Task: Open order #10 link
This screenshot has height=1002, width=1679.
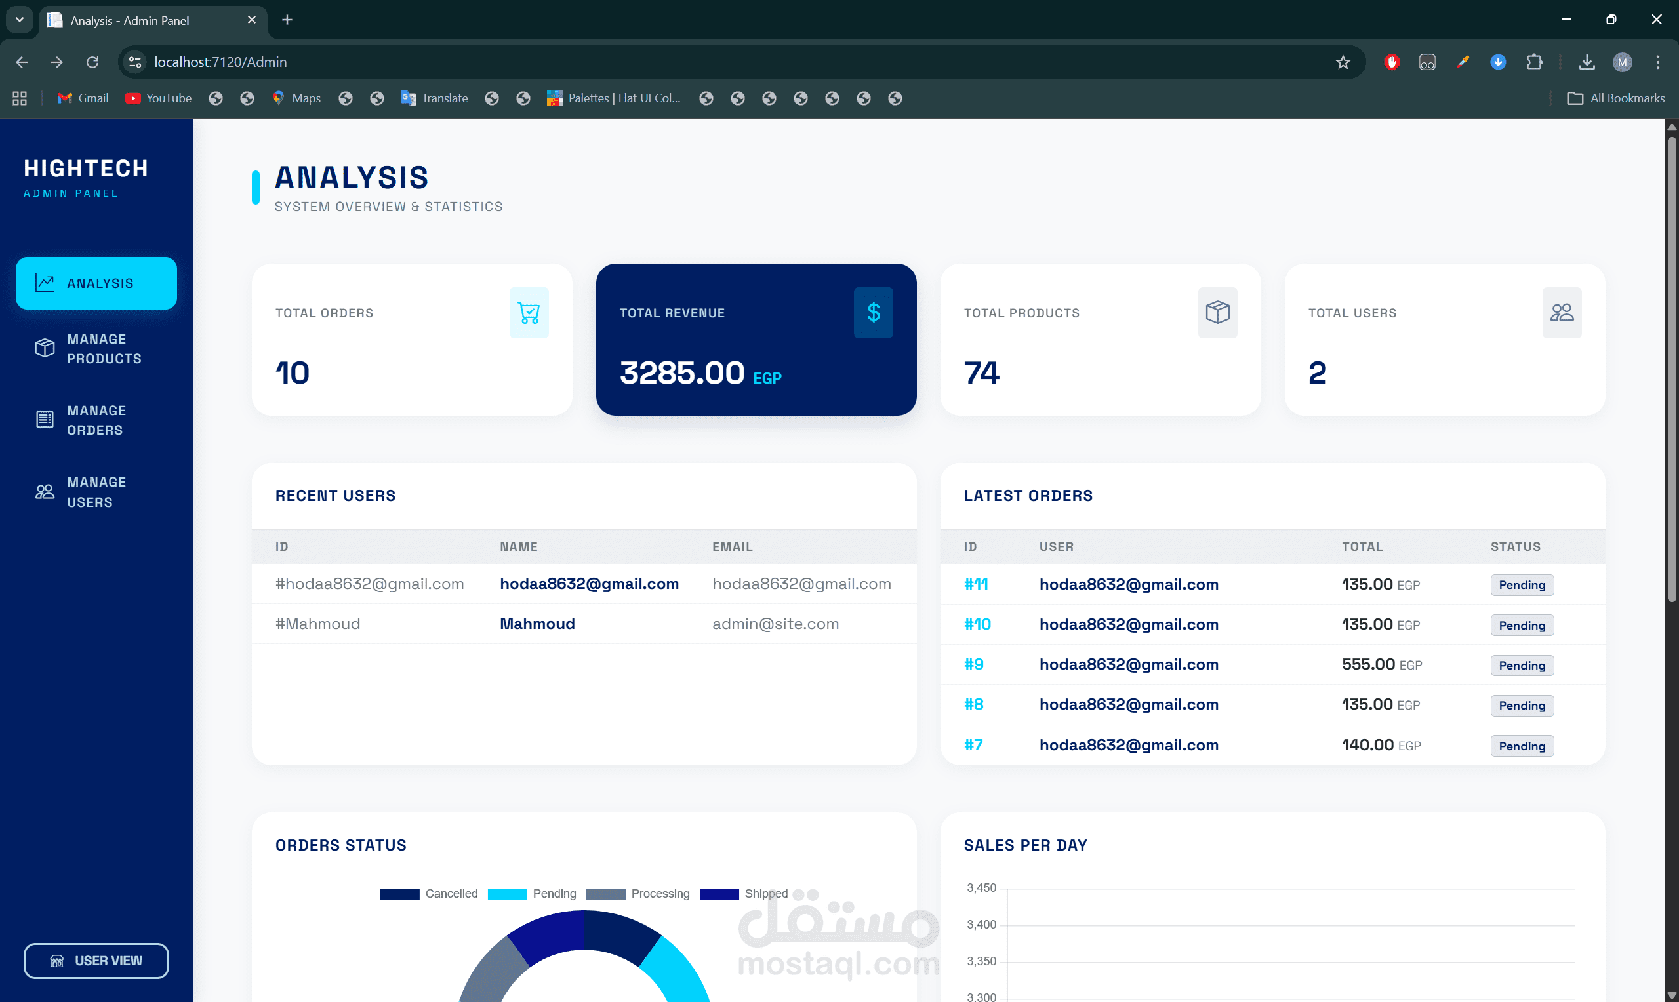Action: 977,624
